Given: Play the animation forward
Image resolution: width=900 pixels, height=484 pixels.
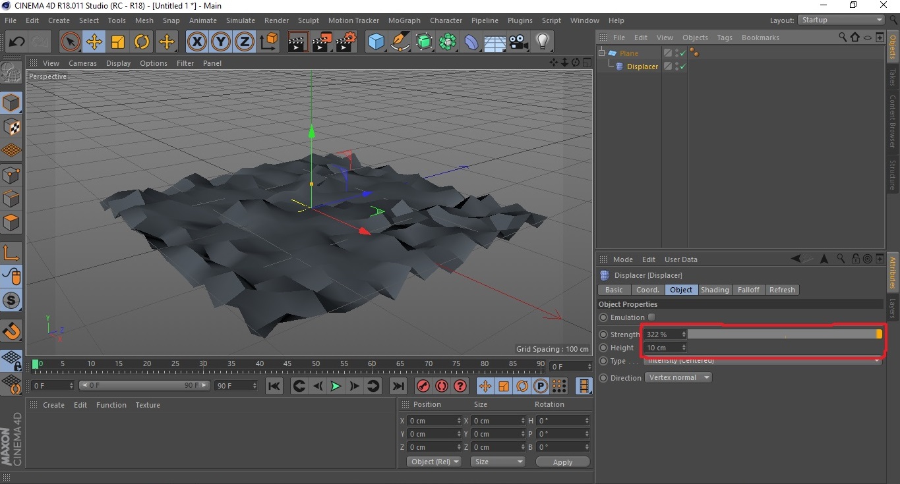Looking at the screenshot, I should tap(336, 386).
